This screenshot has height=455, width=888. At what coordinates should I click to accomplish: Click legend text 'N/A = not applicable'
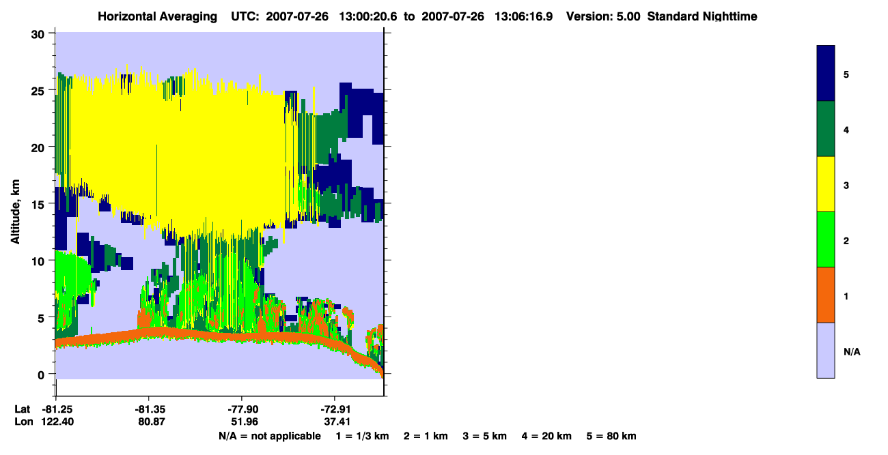pos(270,437)
